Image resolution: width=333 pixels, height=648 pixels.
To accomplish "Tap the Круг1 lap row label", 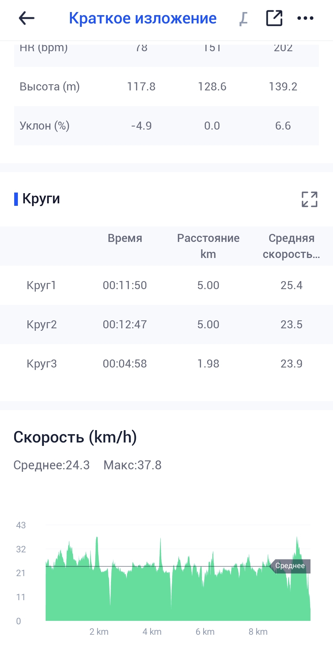I will (41, 285).
